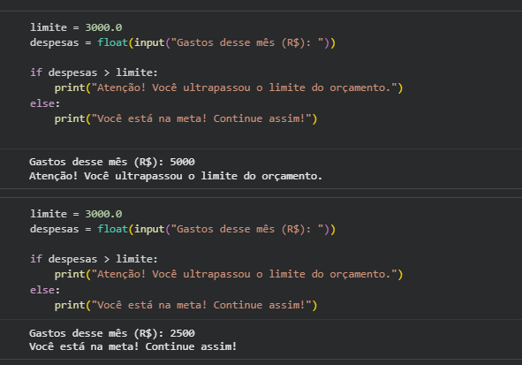Click the limite variable in the second cell
This screenshot has width=522, height=365.
(49, 214)
